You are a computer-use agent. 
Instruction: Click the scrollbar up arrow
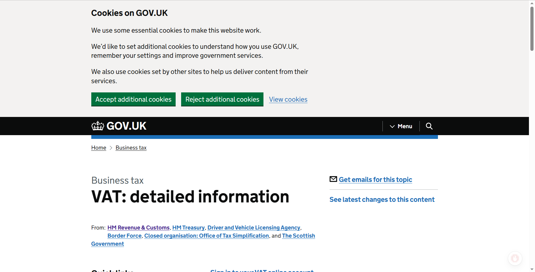click(532, 3)
